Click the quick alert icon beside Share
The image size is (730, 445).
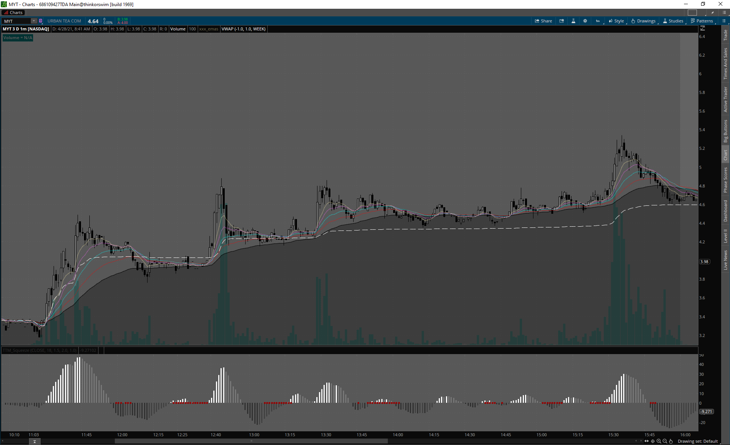[x=562, y=21]
